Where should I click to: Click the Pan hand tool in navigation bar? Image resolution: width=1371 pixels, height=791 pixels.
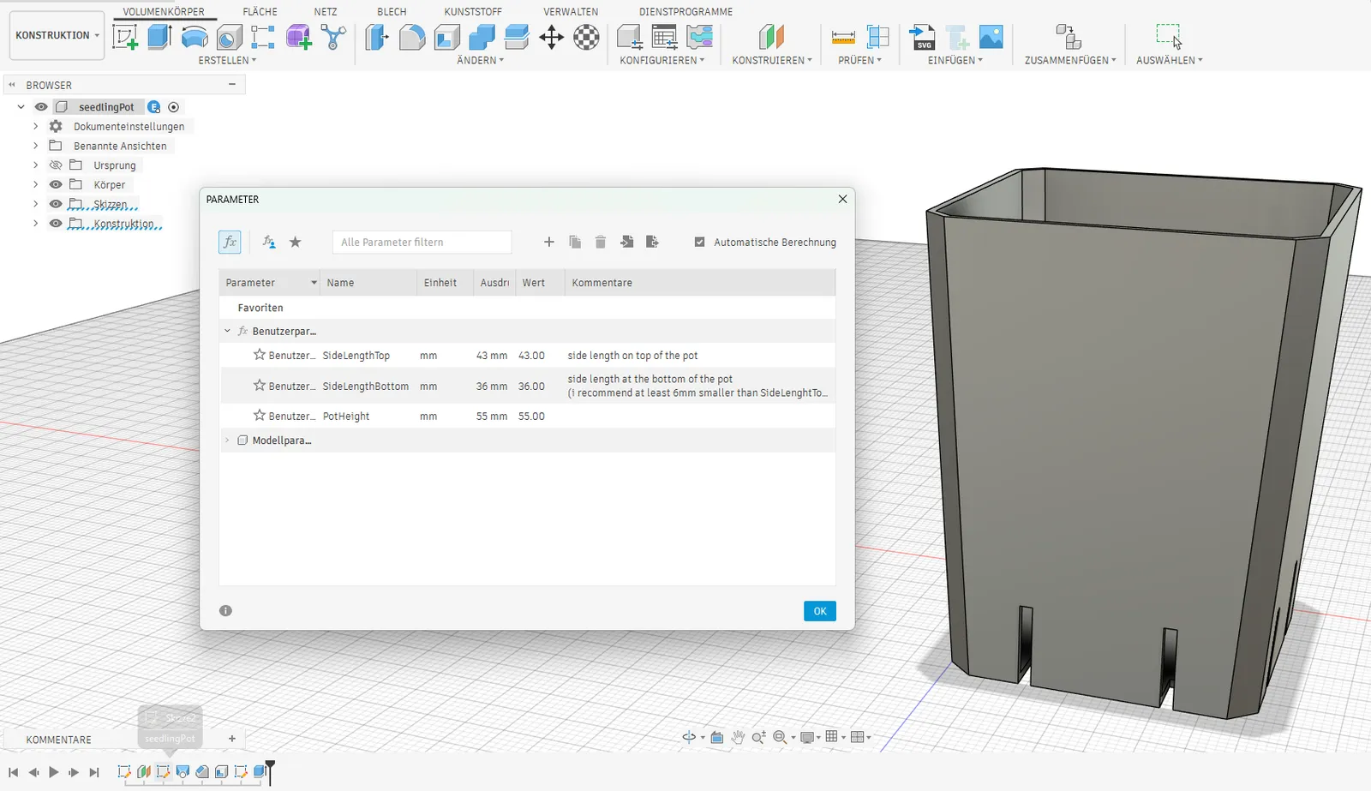pos(737,737)
